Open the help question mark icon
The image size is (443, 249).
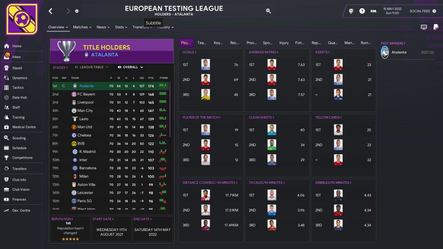click(362, 11)
